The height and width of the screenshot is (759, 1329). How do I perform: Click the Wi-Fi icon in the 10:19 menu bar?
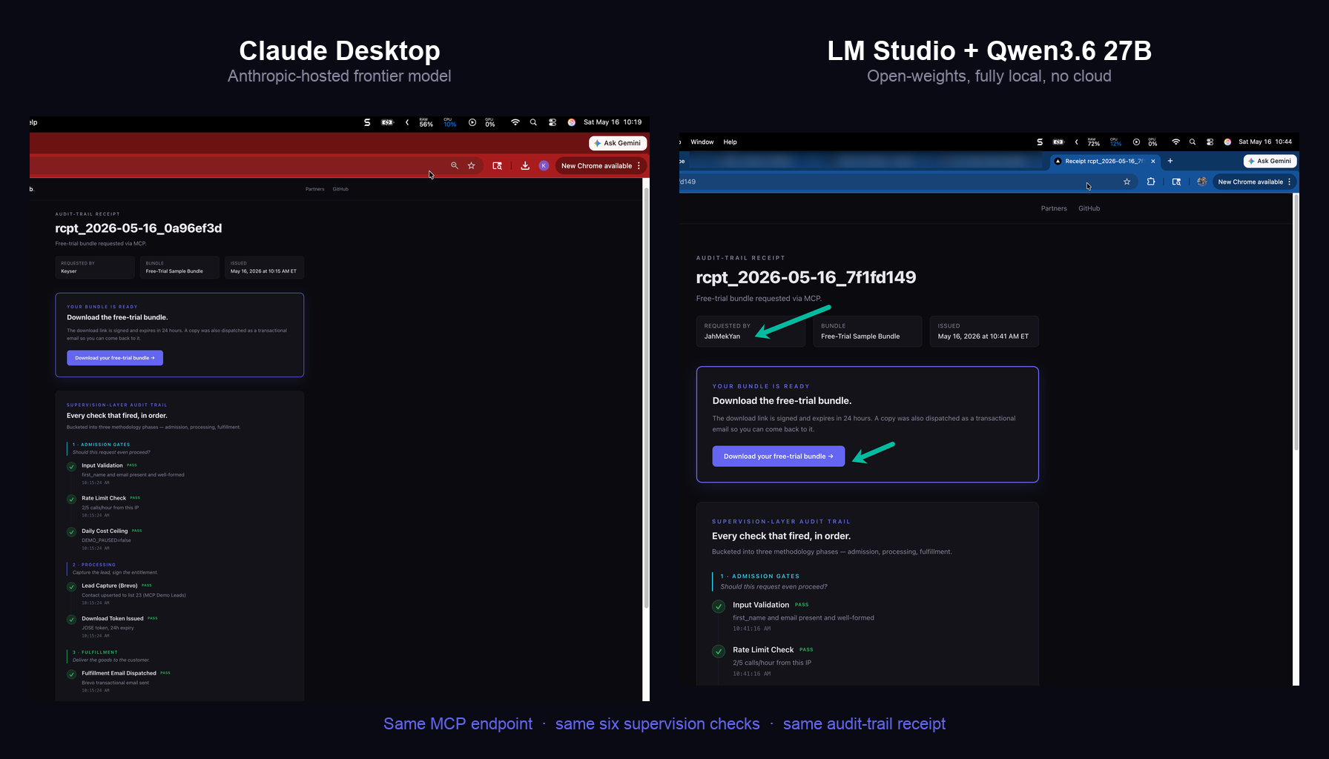click(x=515, y=122)
